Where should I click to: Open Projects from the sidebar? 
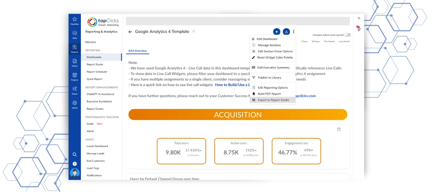pyautogui.click(x=75, y=77)
